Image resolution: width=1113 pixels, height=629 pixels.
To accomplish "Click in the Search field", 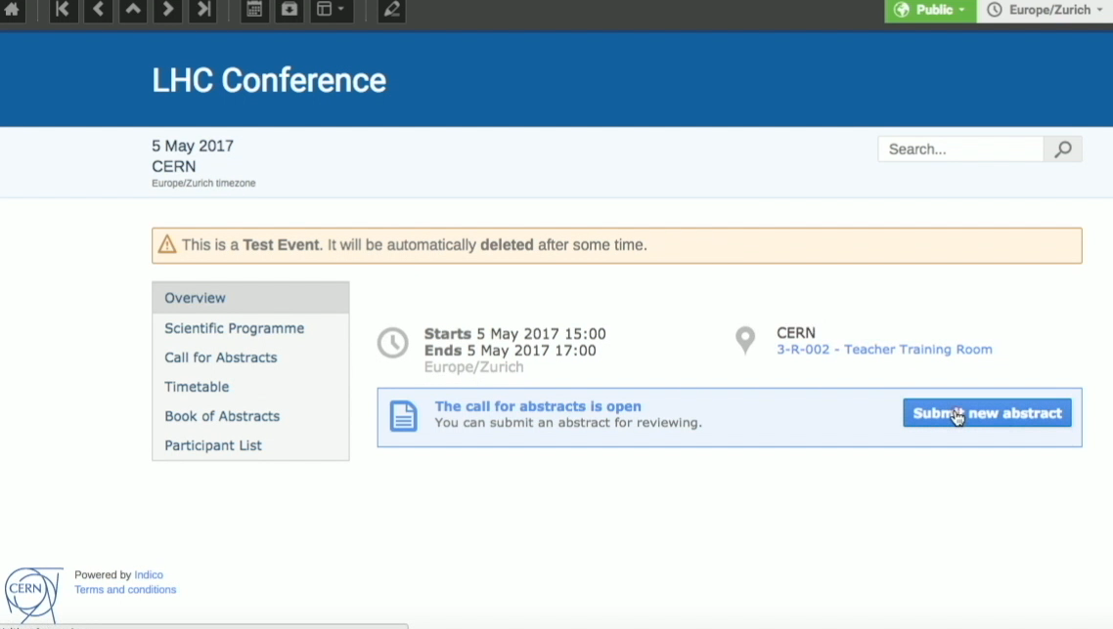I will coord(960,148).
